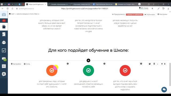The width and height of the screenshot is (171, 96).
Task: Open the blue support chat bubble
Action: click(164, 90)
